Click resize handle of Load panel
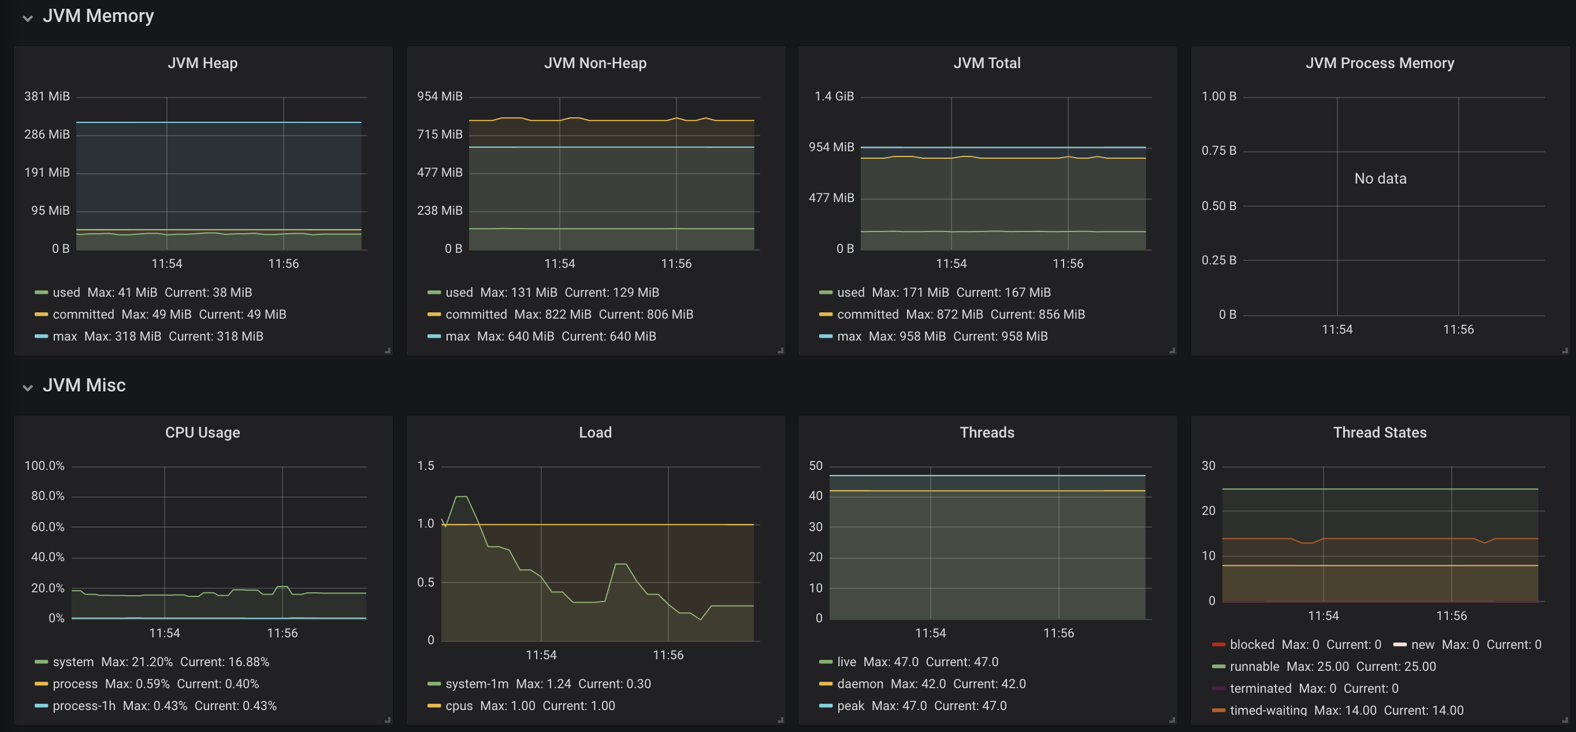The image size is (1576, 732). point(780,720)
